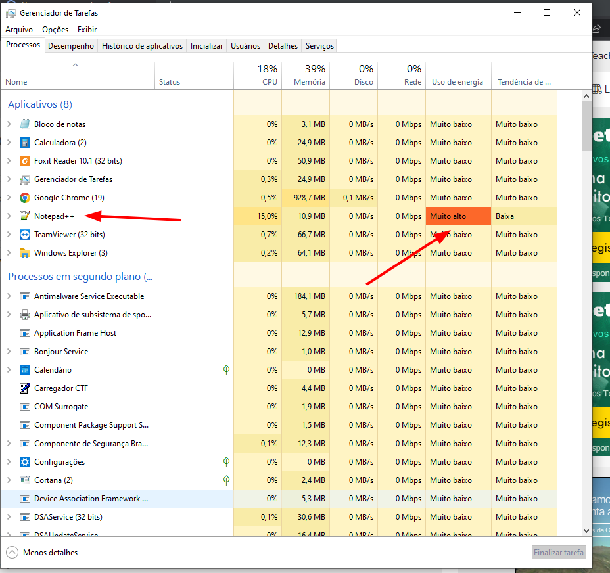Select the Aplicativos (8) group heading
The height and width of the screenshot is (573, 610).
(x=40, y=104)
